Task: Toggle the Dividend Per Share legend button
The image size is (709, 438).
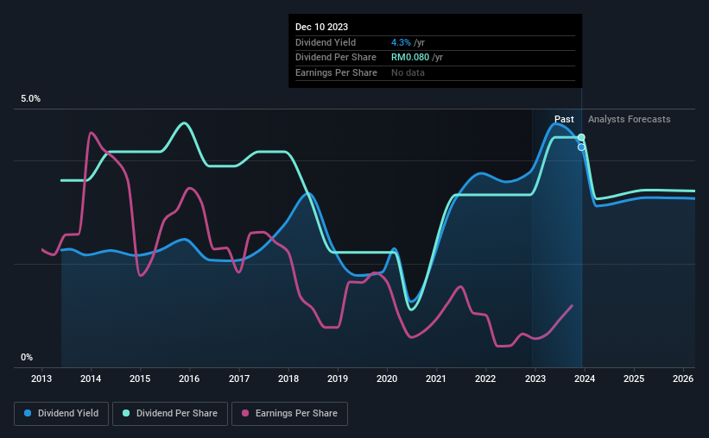Action: tap(170, 414)
